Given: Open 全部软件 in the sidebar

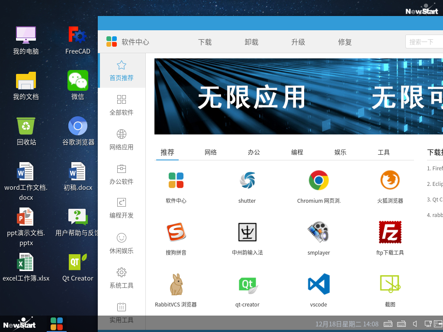Looking at the screenshot, I should pos(122,105).
